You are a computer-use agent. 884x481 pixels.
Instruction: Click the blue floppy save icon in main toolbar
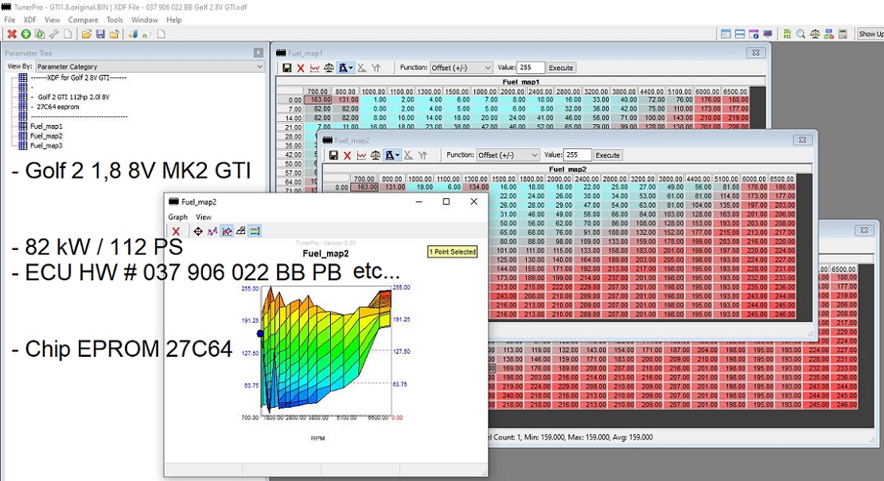click(x=100, y=34)
